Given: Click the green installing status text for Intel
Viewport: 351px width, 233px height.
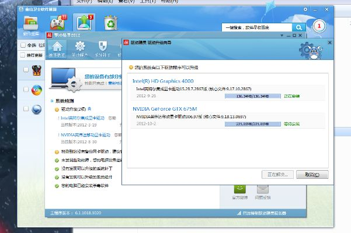Looking at the screenshot, I should click(x=291, y=96).
